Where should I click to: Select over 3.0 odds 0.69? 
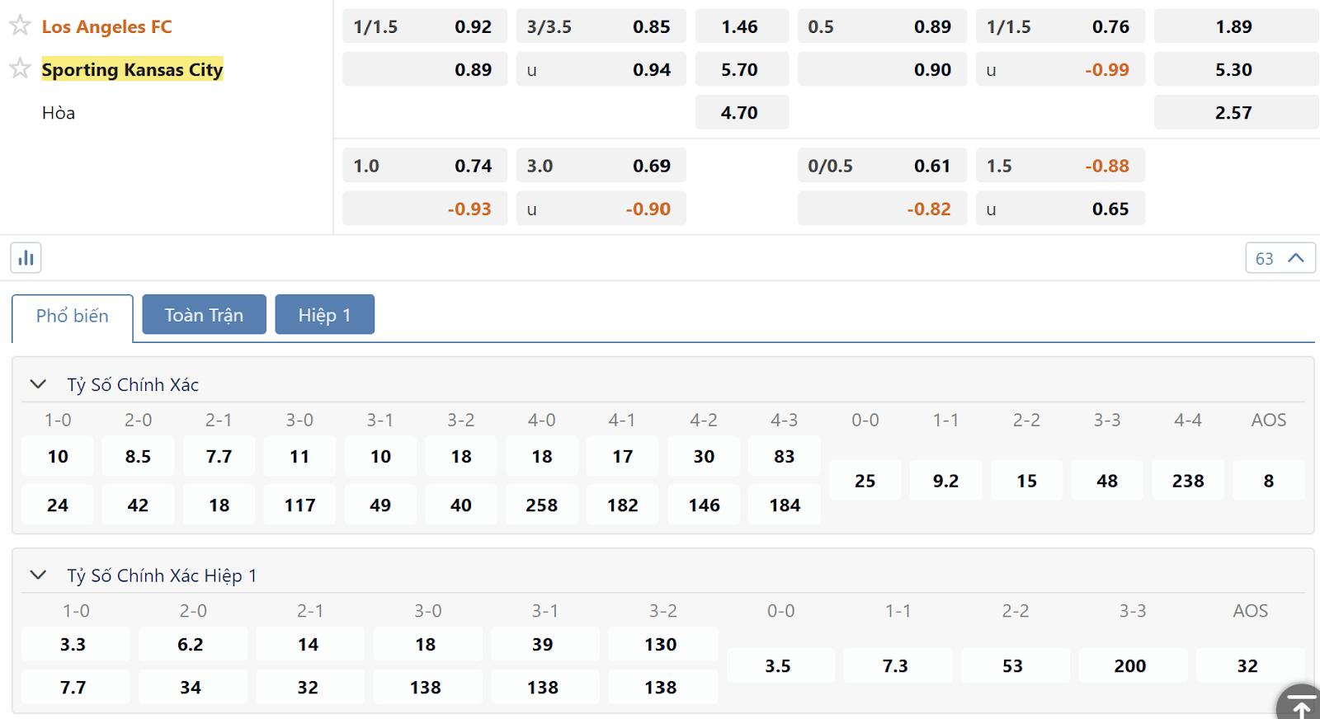point(601,166)
